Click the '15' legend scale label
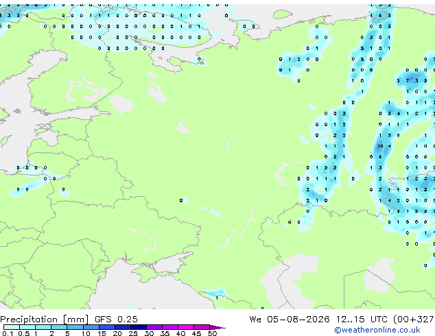Screen dimensions: 435x336 click(102, 333)
